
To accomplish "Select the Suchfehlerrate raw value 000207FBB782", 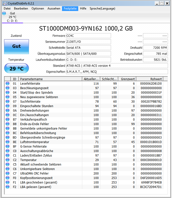I will pos(151,101).
